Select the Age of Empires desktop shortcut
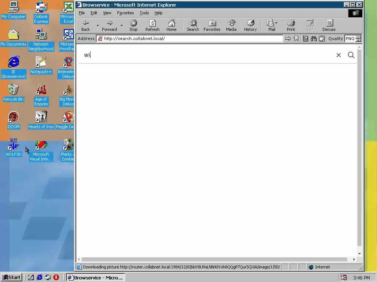377x282 pixels. click(x=41, y=95)
